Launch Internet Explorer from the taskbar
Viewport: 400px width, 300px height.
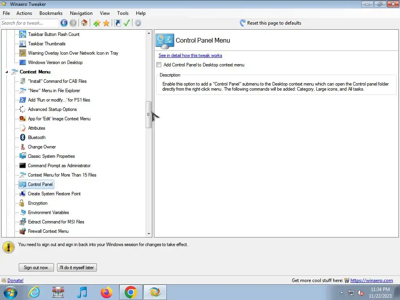coord(34,292)
